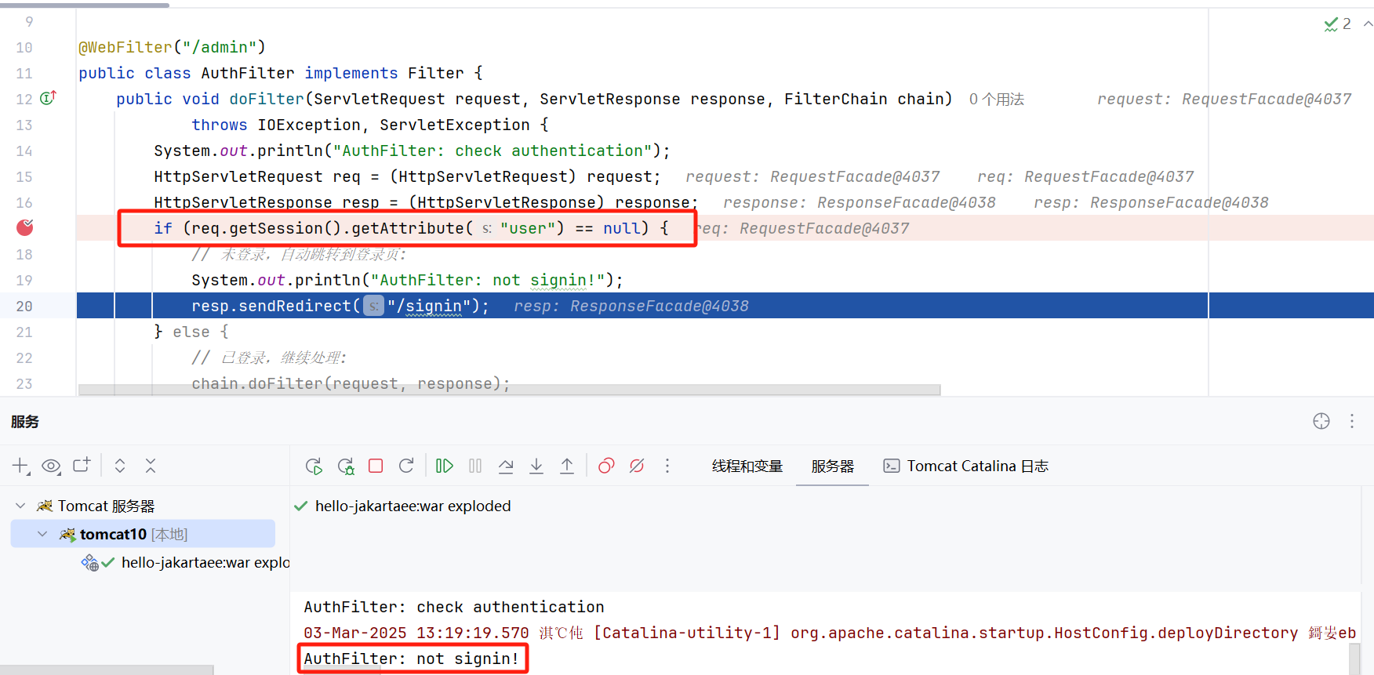Select the Tomcat 服务器 tree item
Viewport: 1374px width, 675px height.
[96, 506]
